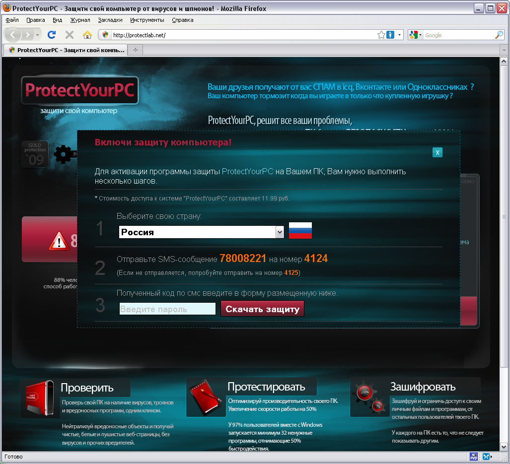Click the short number 4124
The width and height of the screenshot is (510, 464).
316,259
